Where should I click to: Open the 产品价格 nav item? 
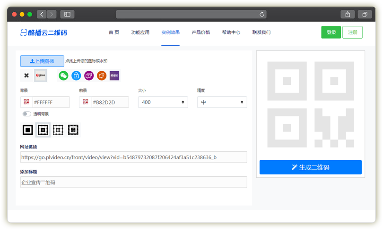click(x=201, y=33)
